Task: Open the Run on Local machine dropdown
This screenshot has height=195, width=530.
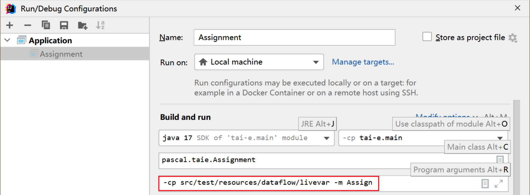Action: 259,62
